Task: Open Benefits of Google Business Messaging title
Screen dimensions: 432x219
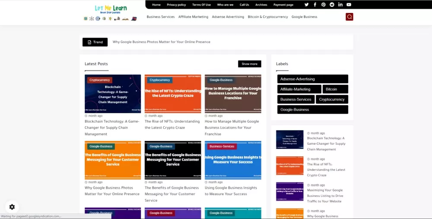Action: click(x=172, y=194)
